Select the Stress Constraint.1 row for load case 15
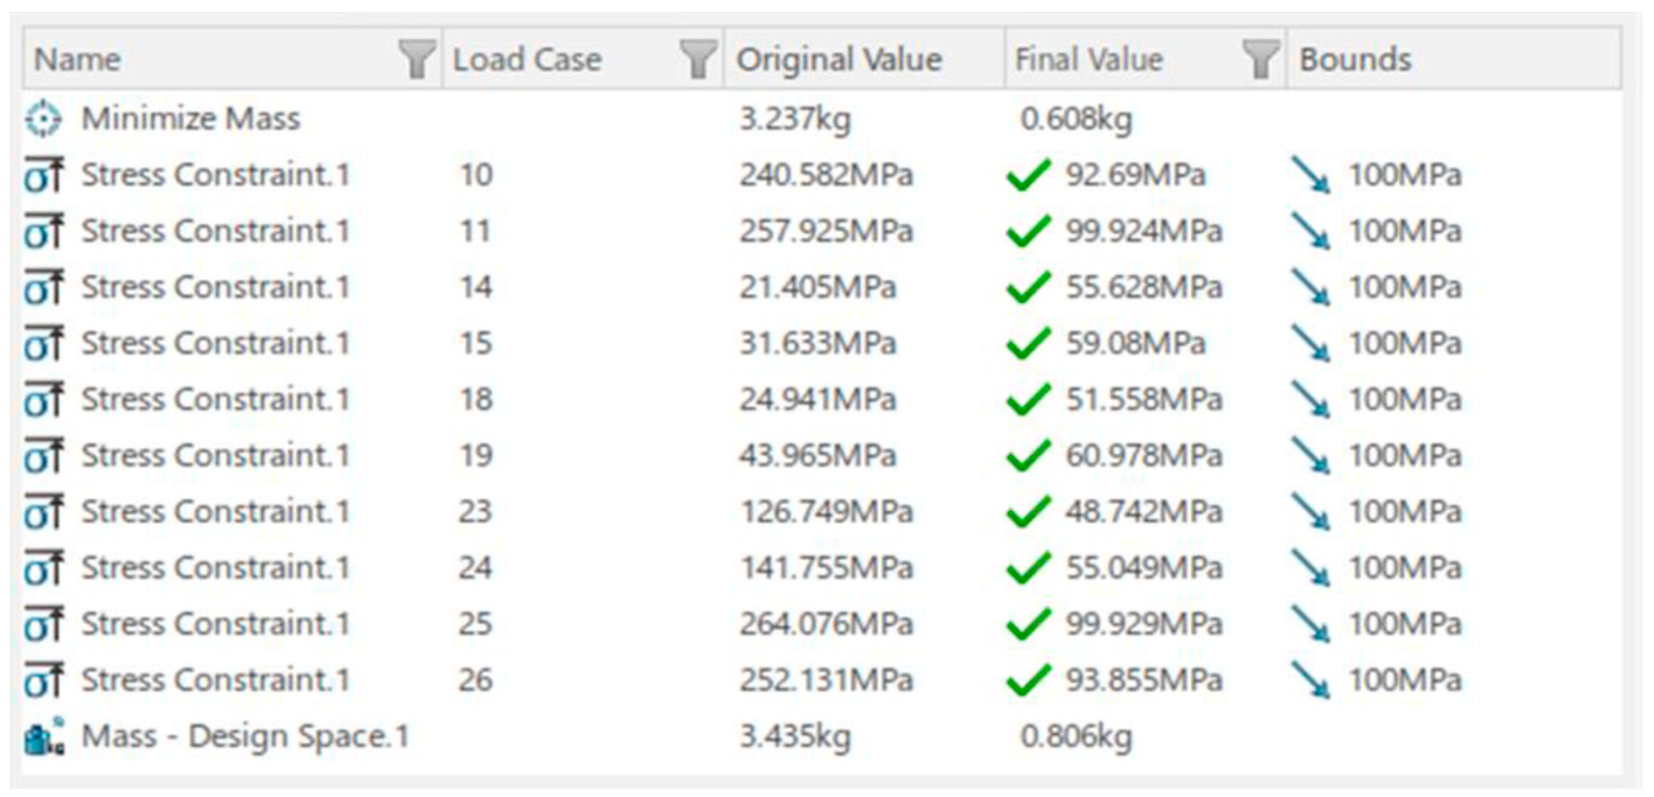1654x797 pixels. 215,343
